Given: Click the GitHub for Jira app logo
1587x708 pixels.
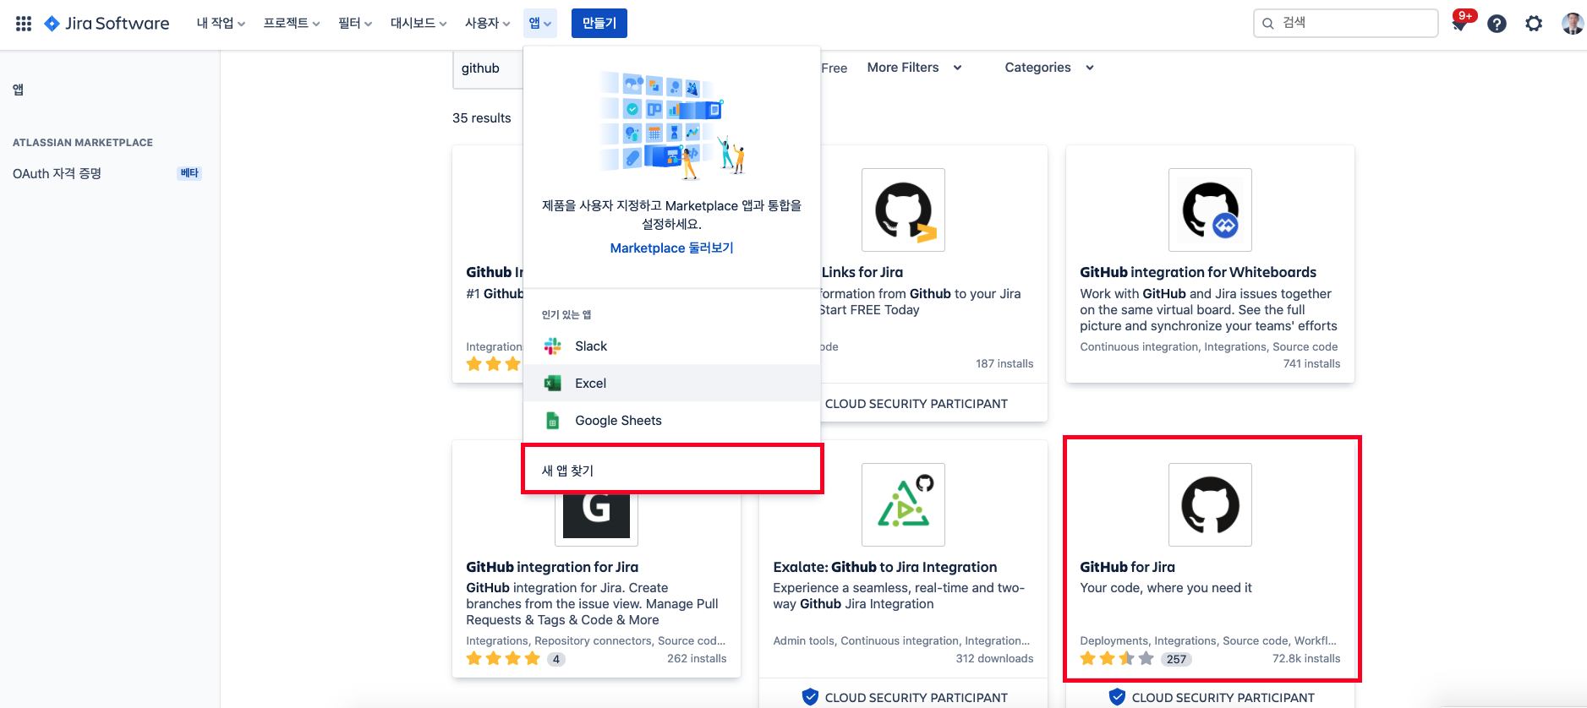Looking at the screenshot, I should [1210, 504].
